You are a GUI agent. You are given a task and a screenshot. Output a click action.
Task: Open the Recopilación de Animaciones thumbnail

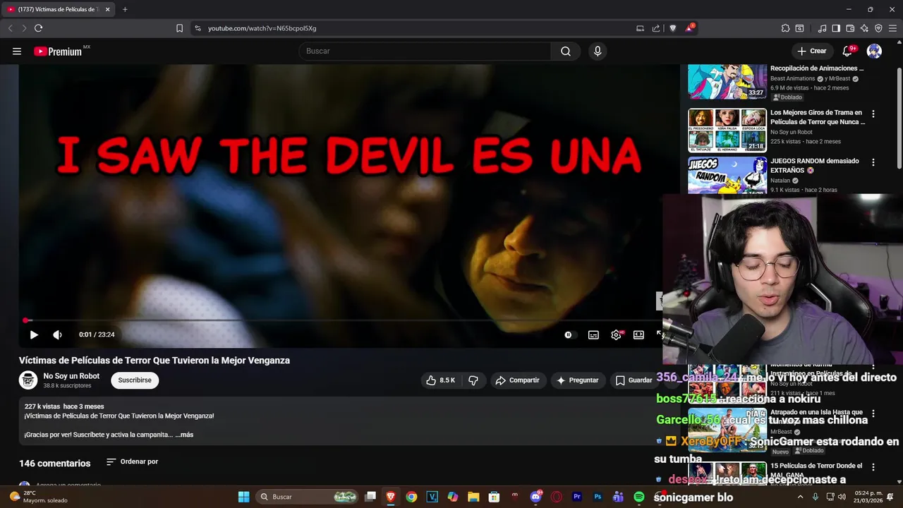[727, 82]
